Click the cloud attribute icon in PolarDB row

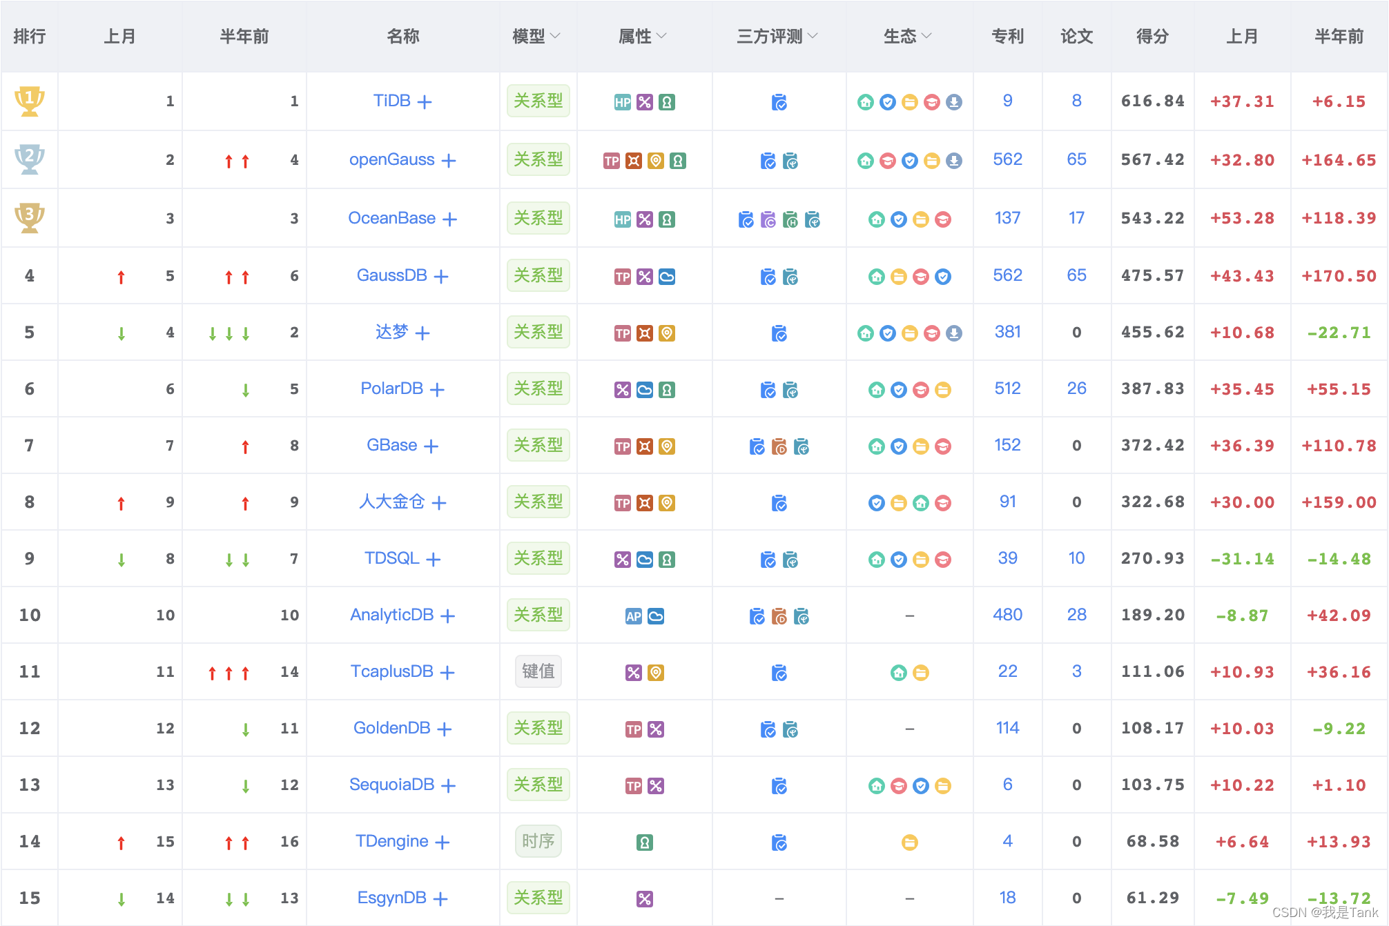[645, 390]
